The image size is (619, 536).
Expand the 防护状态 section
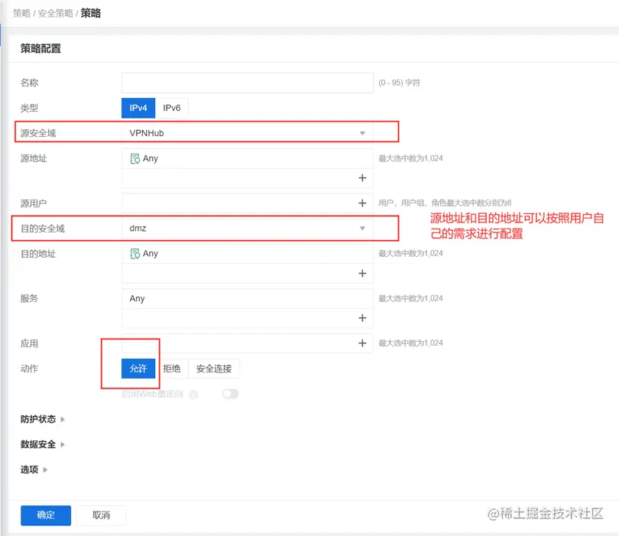click(42, 419)
